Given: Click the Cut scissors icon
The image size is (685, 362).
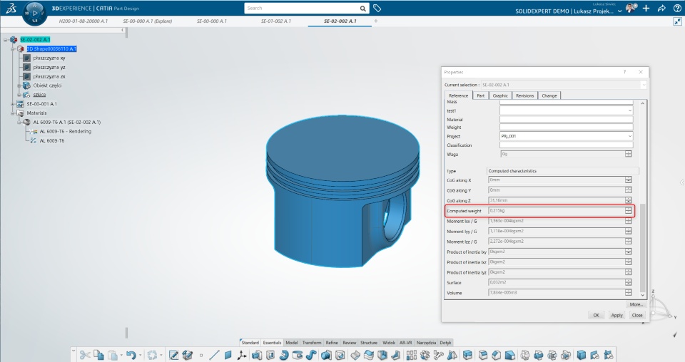Looking at the screenshot, I should (x=85, y=355).
